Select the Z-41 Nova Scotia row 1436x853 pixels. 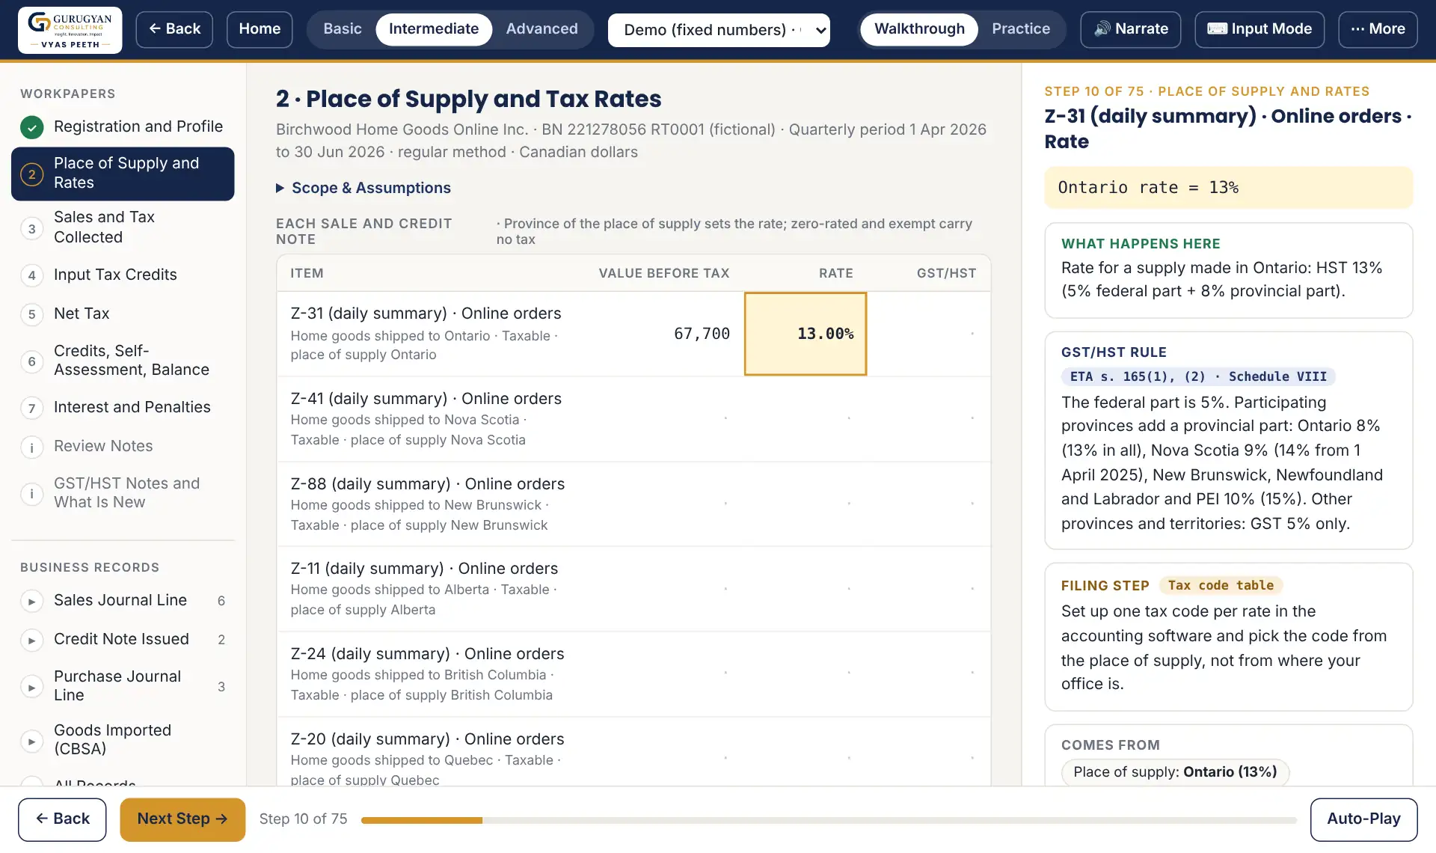tap(633, 419)
